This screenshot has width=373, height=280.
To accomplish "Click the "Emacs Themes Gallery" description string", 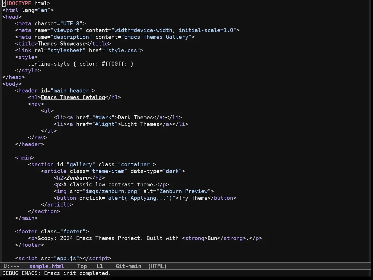I will (x=156, y=37).
